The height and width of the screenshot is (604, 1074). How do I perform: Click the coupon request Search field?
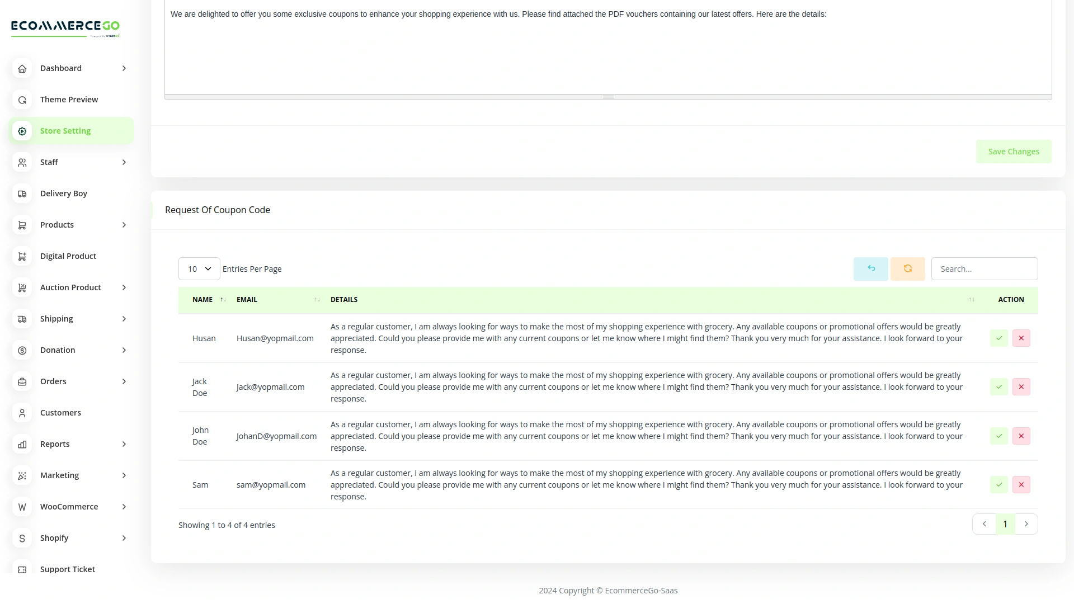pyautogui.click(x=984, y=269)
